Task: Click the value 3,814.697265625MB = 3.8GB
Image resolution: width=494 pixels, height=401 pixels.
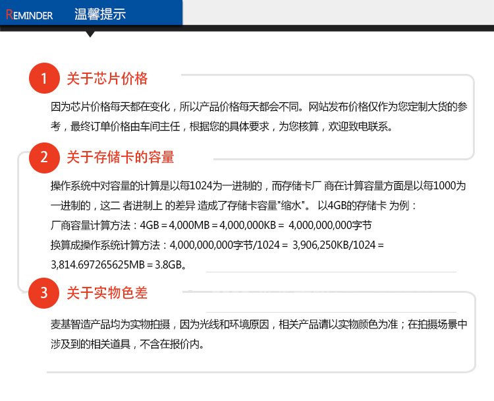Action: [x=118, y=264]
